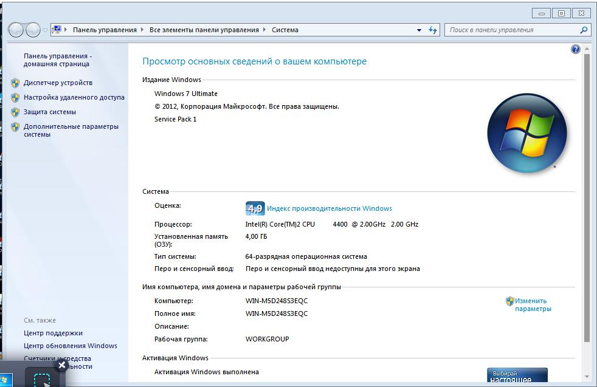
Task: Click shield icon beside Диспетчер устройств
Action: point(15,83)
